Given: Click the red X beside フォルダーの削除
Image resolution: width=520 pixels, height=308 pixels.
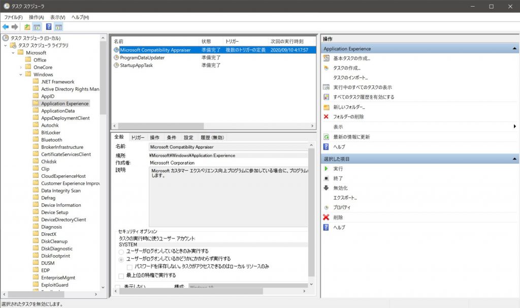Looking at the screenshot, I should [x=327, y=117].
